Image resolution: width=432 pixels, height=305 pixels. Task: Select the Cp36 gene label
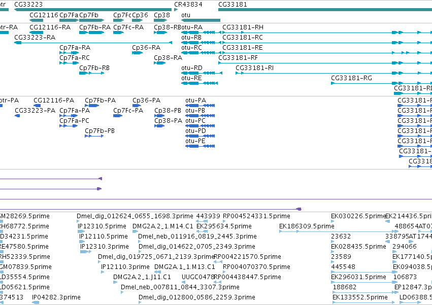(140, 15)
